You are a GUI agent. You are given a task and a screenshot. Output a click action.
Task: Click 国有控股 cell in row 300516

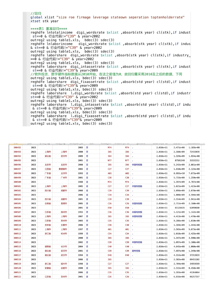pyautogui.click(x=136, y=251)
